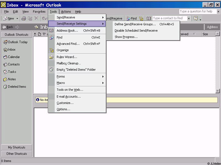Click the Other Shortcuts group button
Image resolution: width=221 pixels, height=165 pixels.
coord(17,154)
